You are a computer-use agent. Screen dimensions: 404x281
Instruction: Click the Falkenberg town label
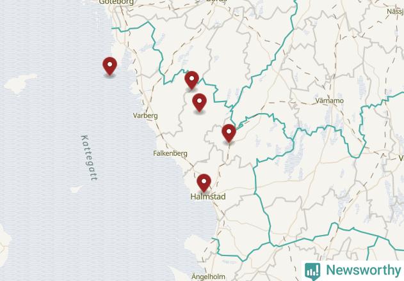[170, 153]
